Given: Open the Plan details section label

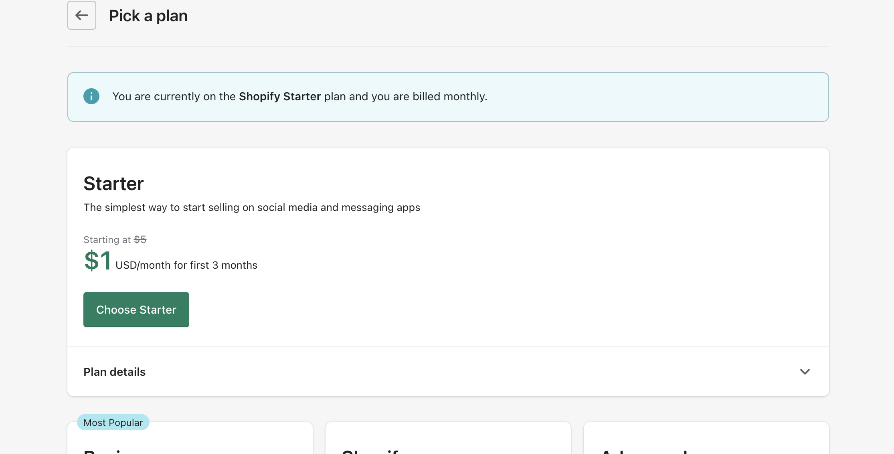Looking at the screenshot, I should pyautogui.click(x=115, y=372).
